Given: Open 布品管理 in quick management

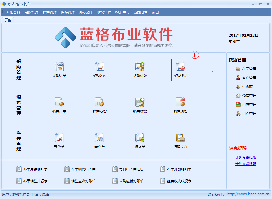Looking at the screenshot, I should [249, 69].
